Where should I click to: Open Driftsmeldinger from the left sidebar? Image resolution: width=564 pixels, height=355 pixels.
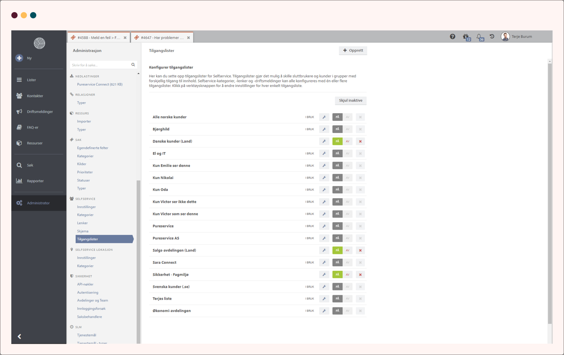pos(39,112)
